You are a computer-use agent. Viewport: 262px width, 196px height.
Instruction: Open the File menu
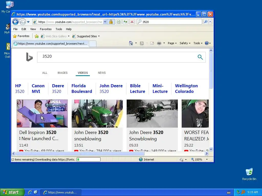pos(15,29)
